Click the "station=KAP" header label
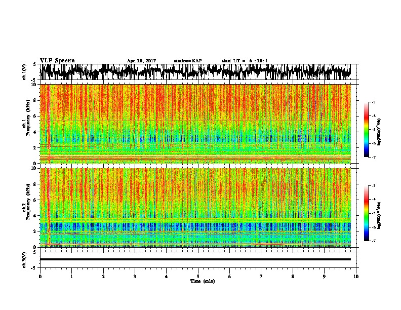The width and height of the screenshot is (401, 310). coord(188,61)
